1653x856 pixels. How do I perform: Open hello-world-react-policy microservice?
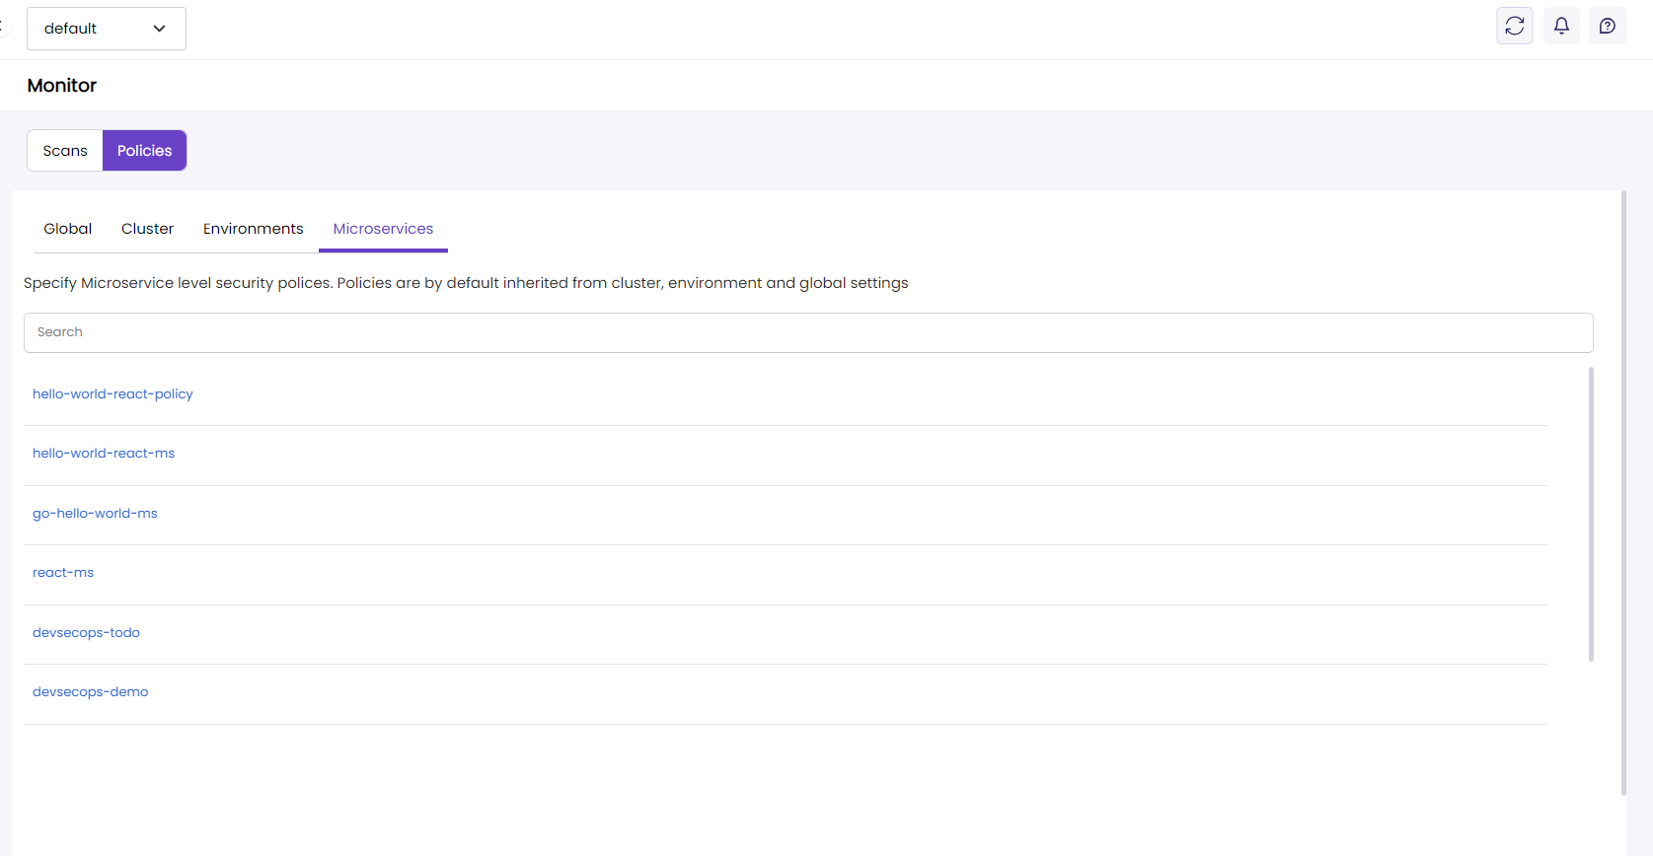113,393
